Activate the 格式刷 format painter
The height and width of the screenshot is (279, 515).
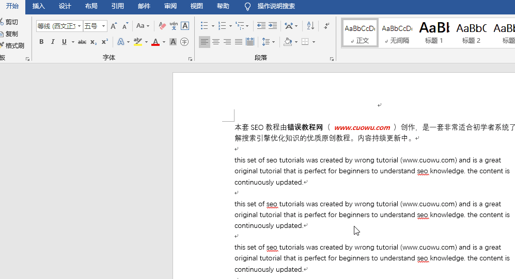coord(12,45)
